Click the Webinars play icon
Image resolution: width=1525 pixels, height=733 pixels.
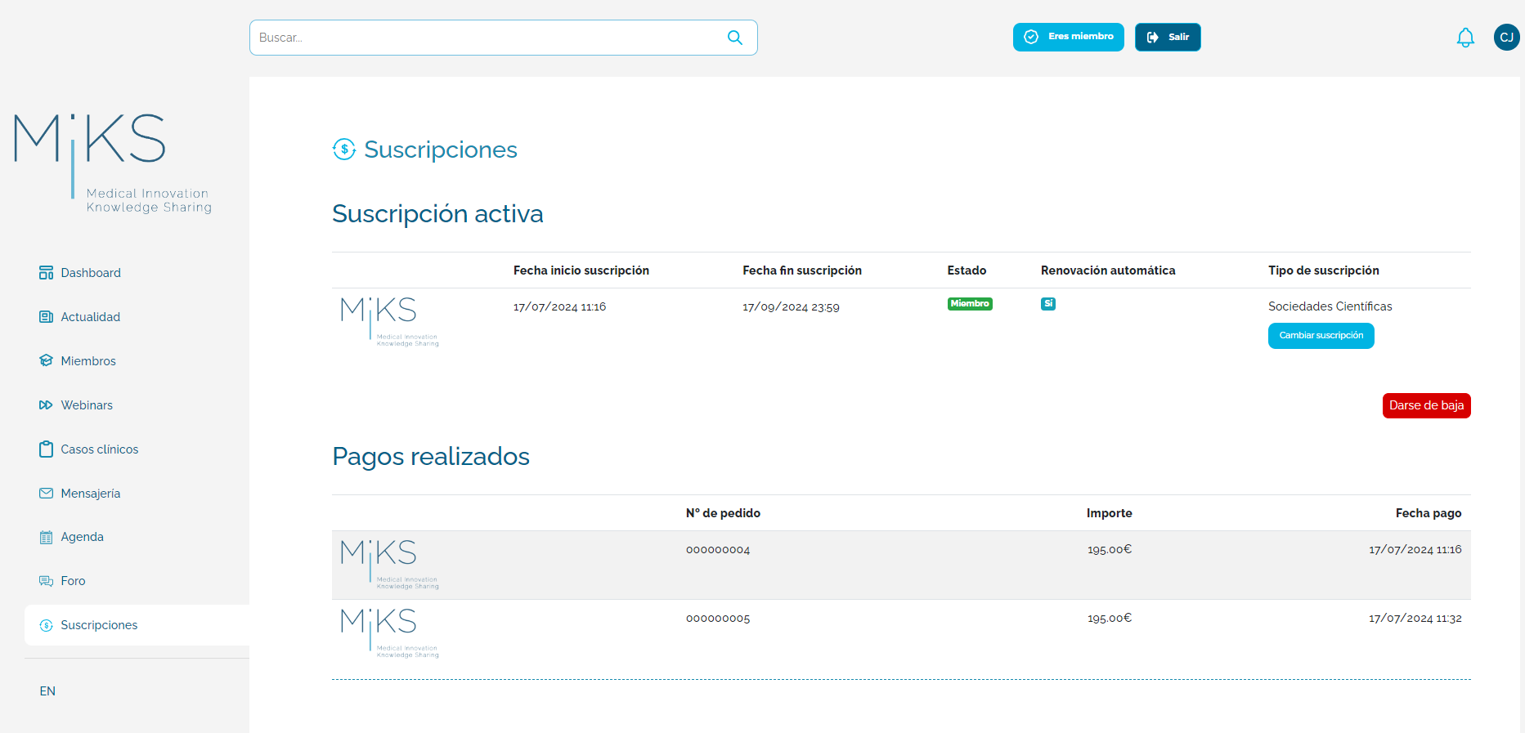point(46,405)
